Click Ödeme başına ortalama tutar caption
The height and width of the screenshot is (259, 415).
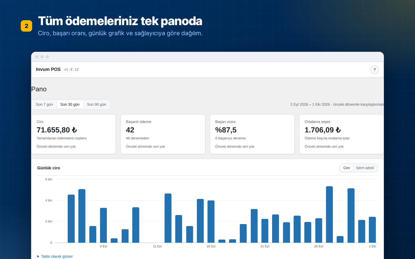pos(327,138)
